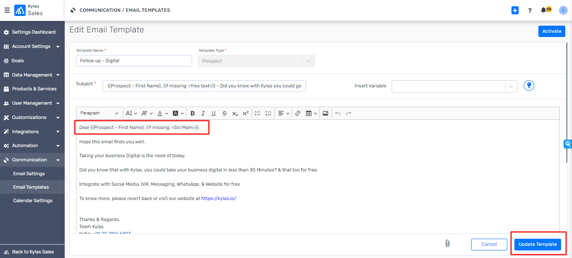Click the undo arrow in the editor

coord(337,113)
